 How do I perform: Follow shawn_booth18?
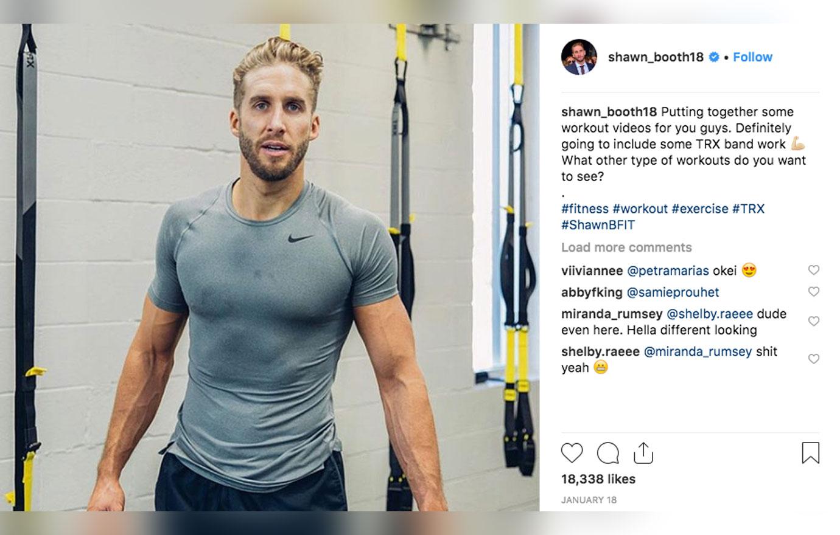752,57
